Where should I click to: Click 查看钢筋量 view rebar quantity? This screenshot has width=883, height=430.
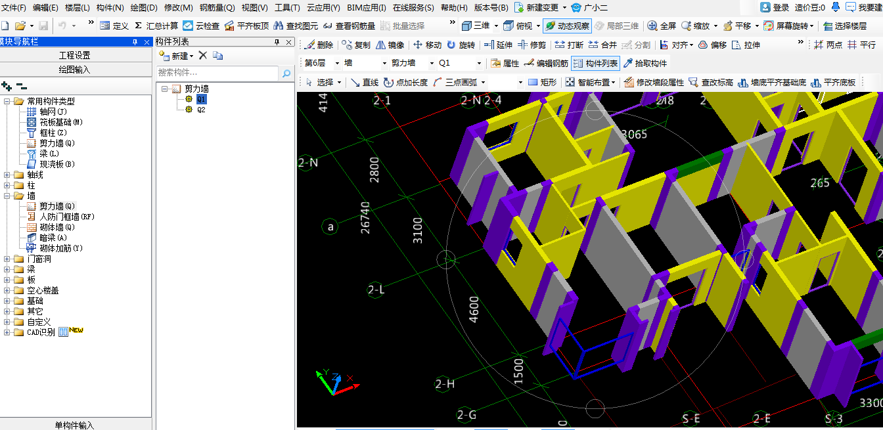(349, 26)
